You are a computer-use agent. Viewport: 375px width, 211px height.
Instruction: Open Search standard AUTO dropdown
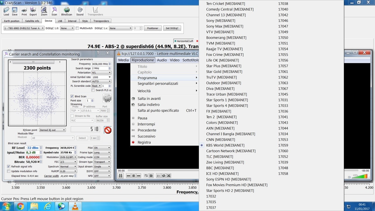[x=101, y=81]
